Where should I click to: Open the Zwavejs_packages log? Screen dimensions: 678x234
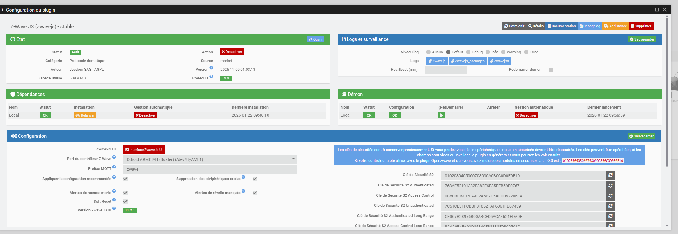pos(468,61)
